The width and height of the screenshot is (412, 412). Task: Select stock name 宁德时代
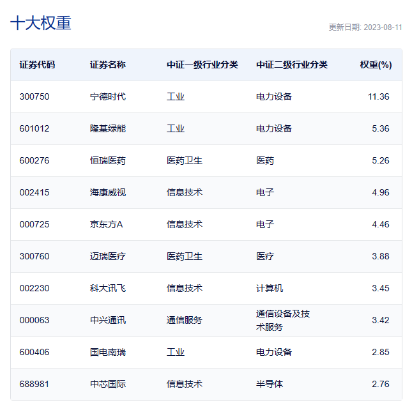[x=108, y=96]
